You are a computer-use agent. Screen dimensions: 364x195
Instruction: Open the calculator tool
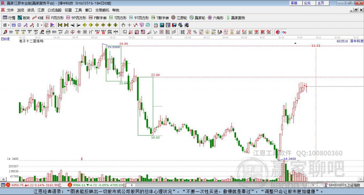162,25
